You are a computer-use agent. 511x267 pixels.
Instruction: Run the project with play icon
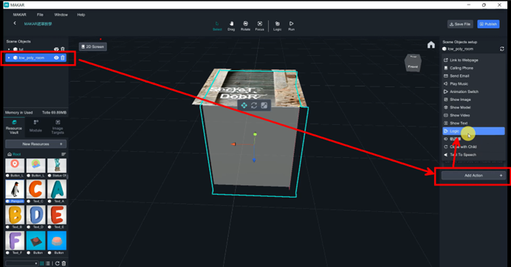tap(292, 26)
